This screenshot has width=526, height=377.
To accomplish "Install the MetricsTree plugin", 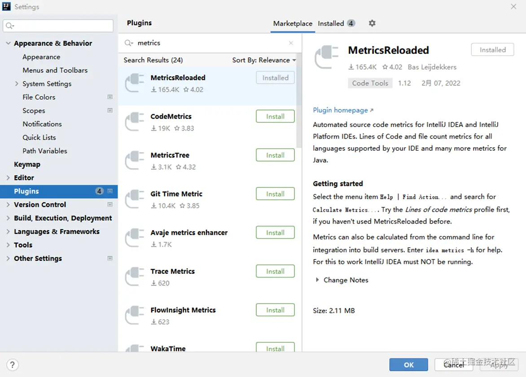I will click(275, 155).
